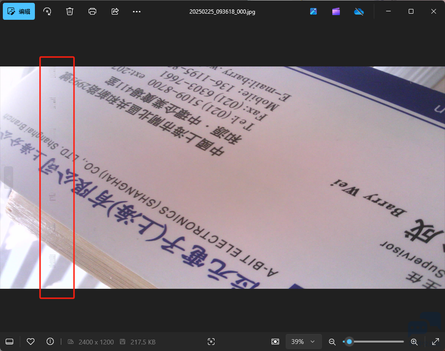Open the 编辑 (Edit) image button
Viewport: 445px width, 351px height.
19,11
